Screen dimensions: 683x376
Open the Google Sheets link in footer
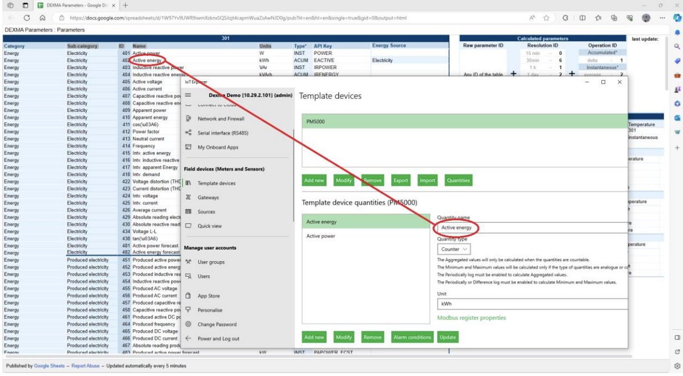[x=49, y=366]
